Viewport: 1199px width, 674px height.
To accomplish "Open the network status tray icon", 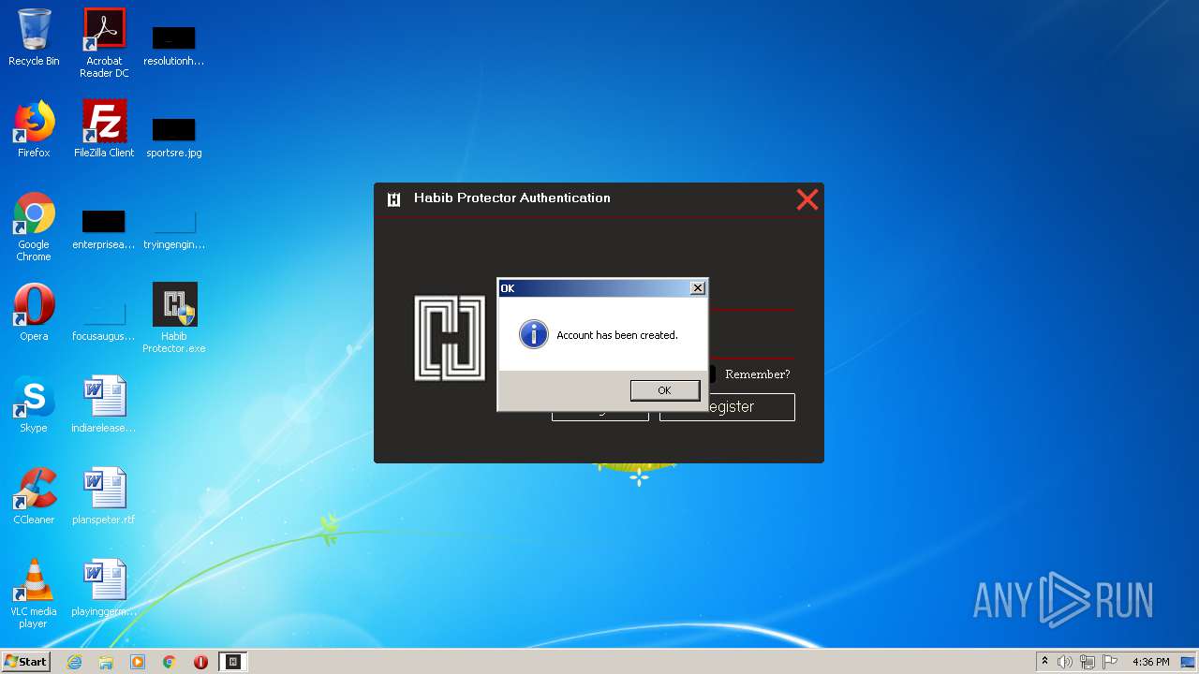I will point(1088,662).
